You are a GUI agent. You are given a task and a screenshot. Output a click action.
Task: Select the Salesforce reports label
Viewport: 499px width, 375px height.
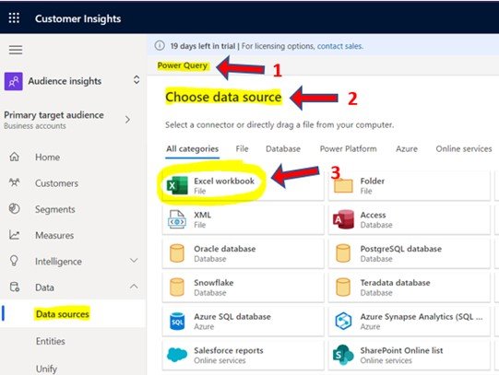pyautogui.click(x=229, y=350)
